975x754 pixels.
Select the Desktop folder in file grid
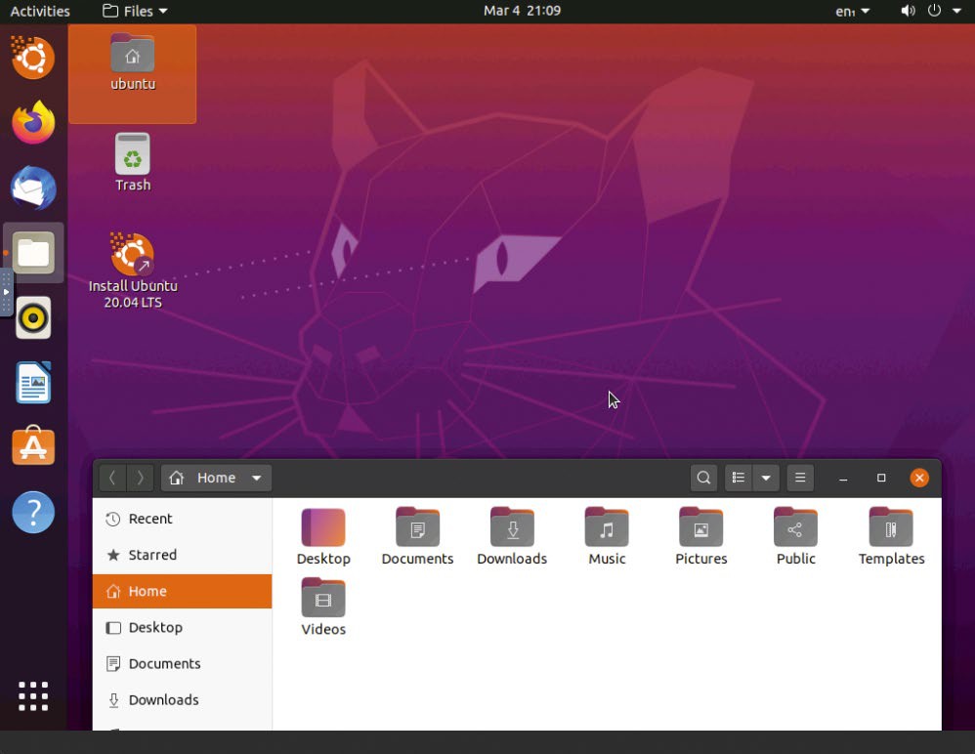pos(323,537)
